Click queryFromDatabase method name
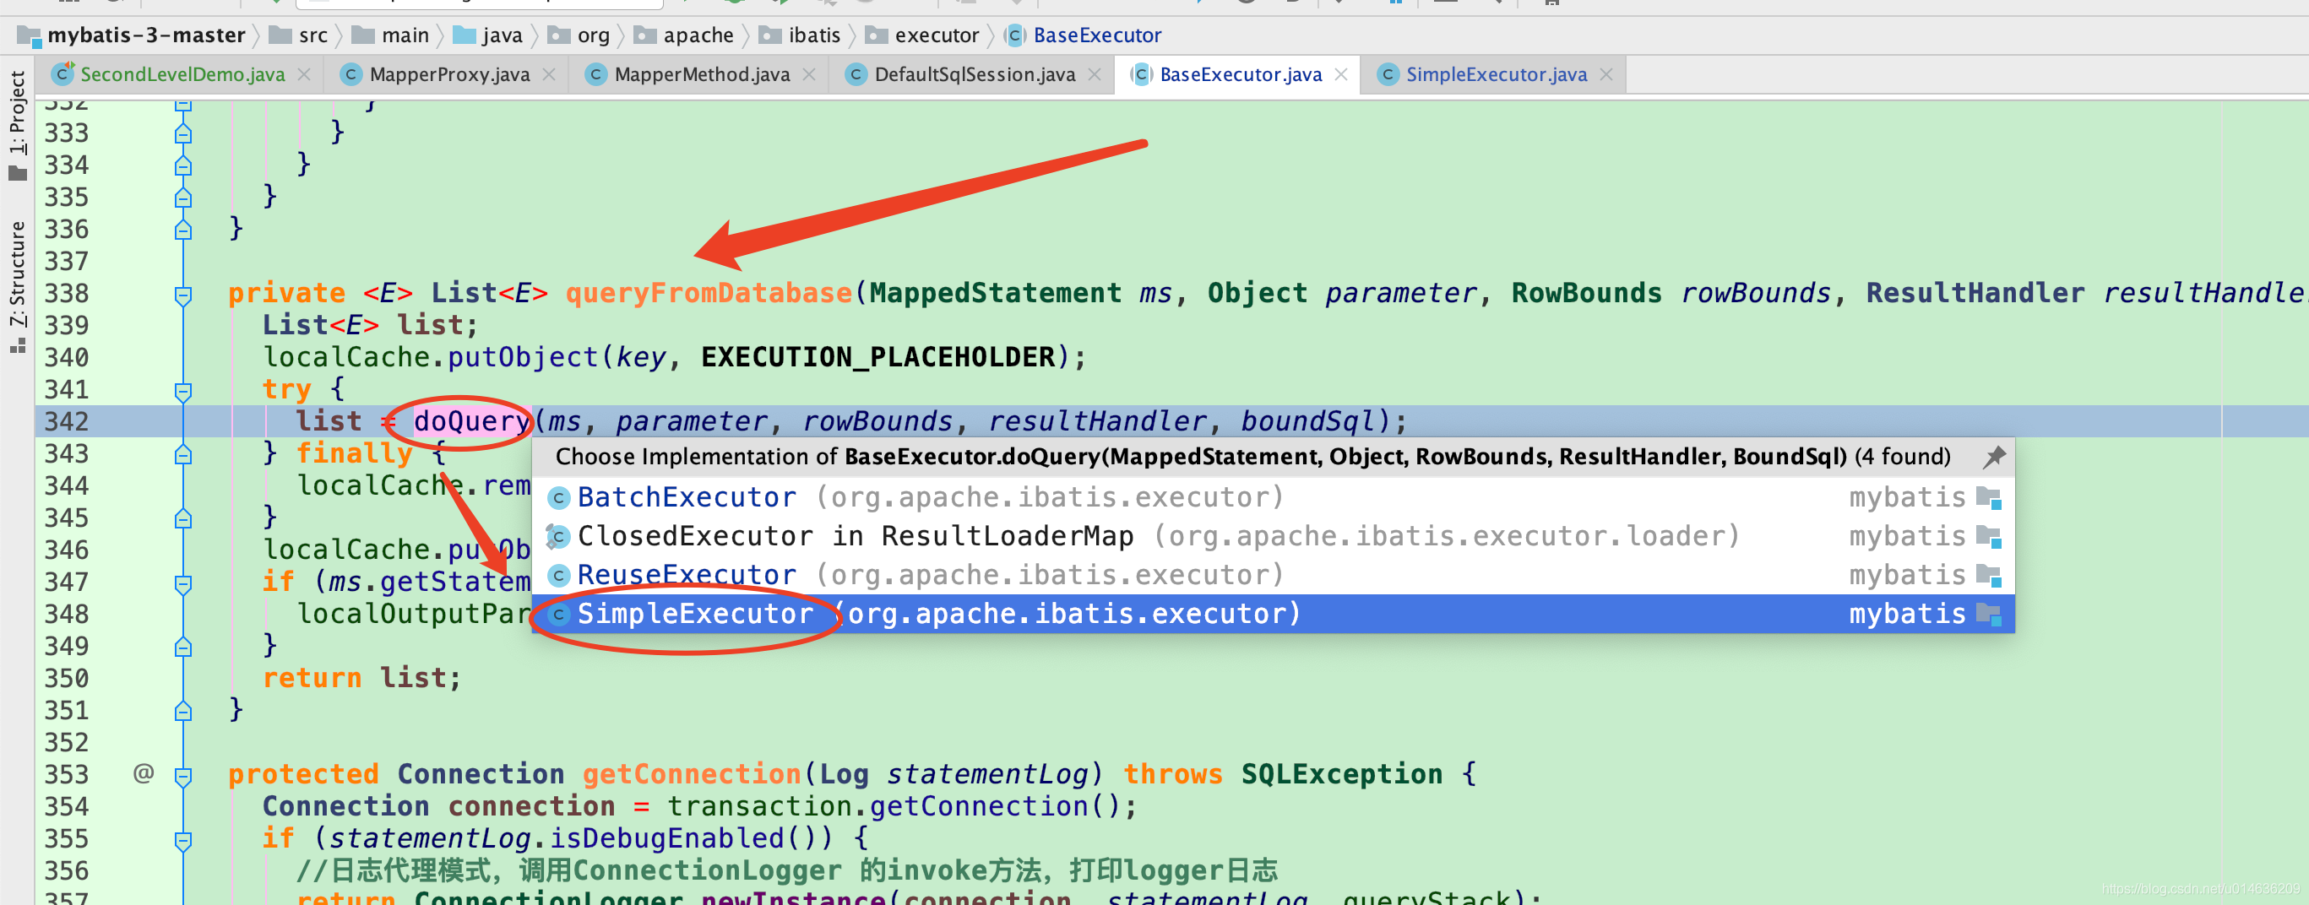This screenshot has height=905, width=2309. tap(708, 293)
